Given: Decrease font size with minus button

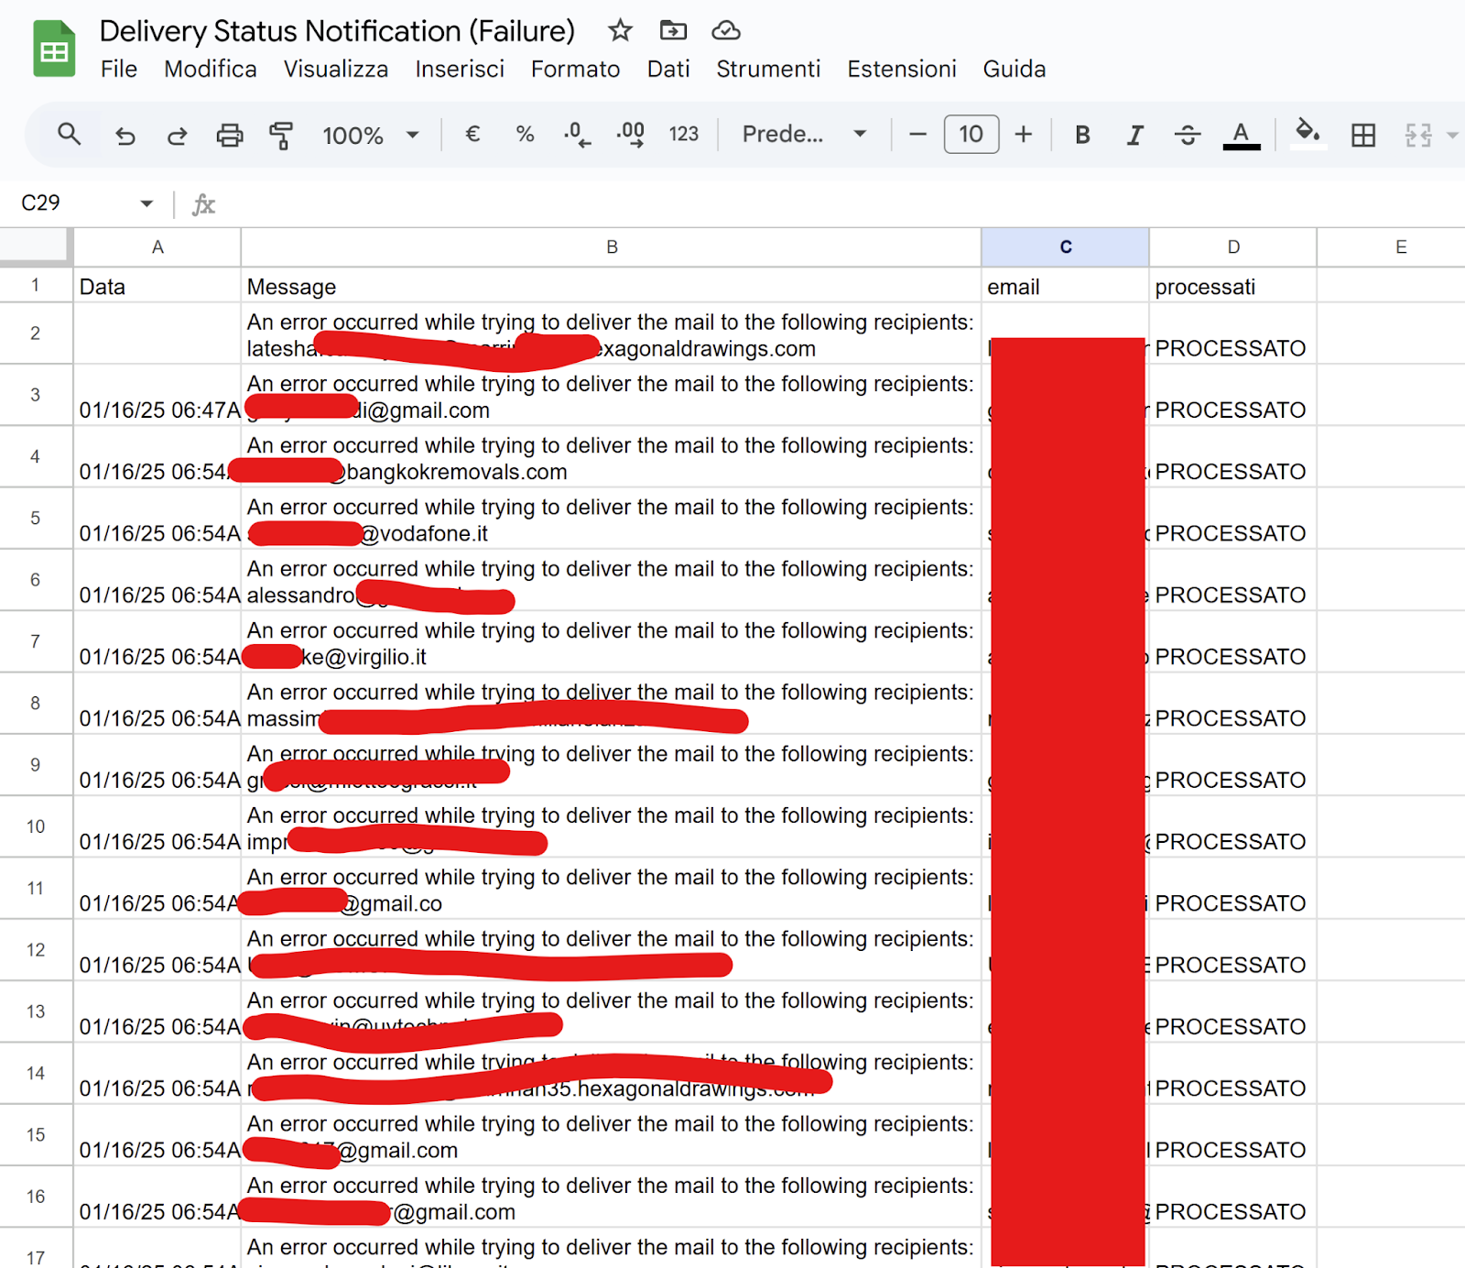Looking at the screenshot, I should click(917, 135).
